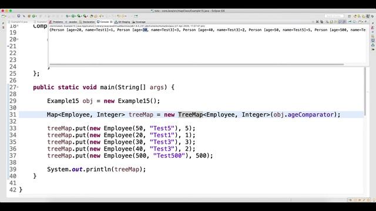
Task: Select the Console tab
Action: (x=105, y=22)
